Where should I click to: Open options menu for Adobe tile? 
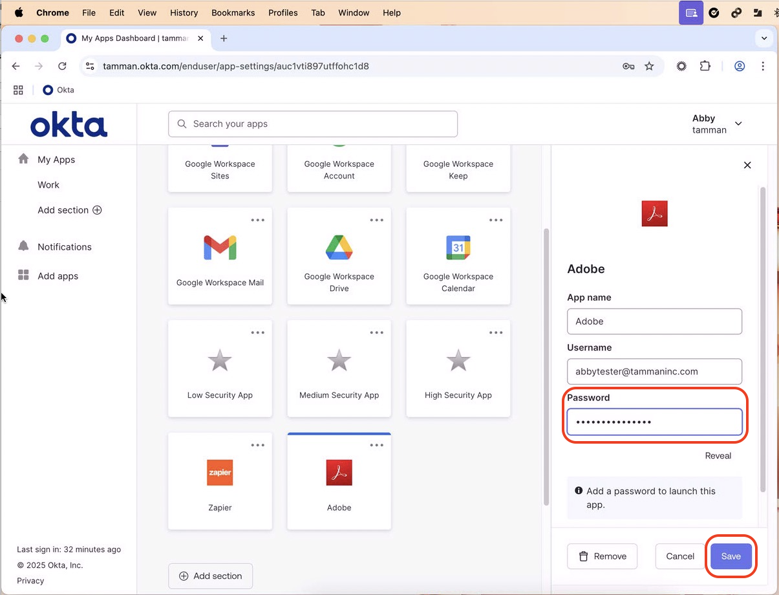pos(376,445)
